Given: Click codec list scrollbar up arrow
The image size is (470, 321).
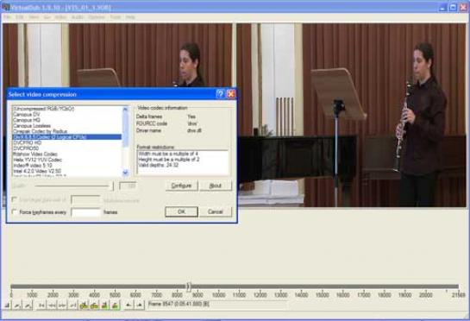Looking at the screenshot, I should (x=125, y=110).
